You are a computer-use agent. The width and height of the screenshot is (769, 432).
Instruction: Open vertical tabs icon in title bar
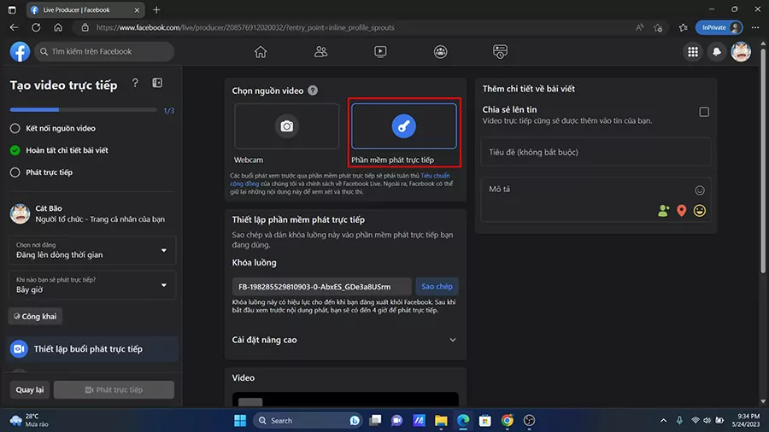tap(12, 9)
